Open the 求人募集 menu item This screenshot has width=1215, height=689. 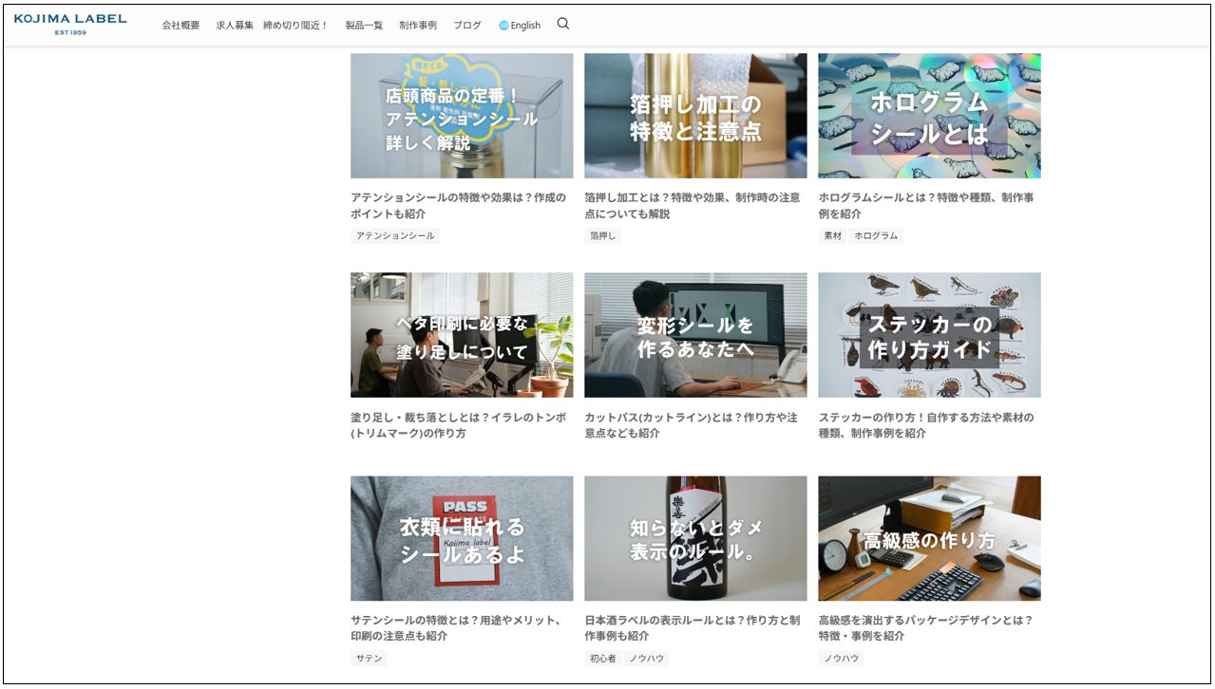coord(235,26)
